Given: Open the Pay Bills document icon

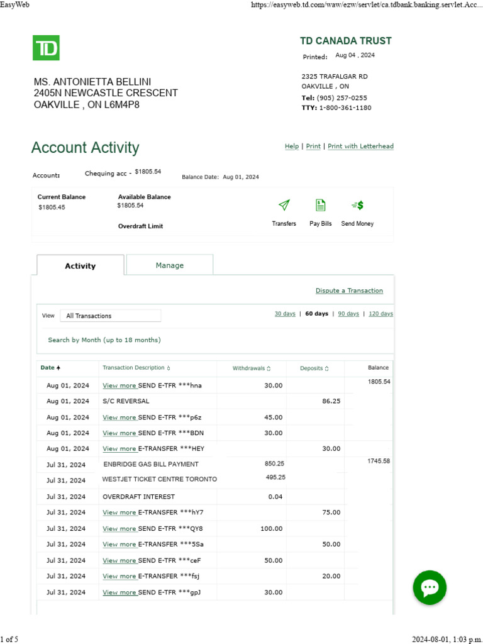Looking at the screenshot, I should tap(320, 205).
